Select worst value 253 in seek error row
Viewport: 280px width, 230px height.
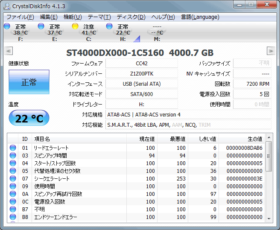point(181,178)
